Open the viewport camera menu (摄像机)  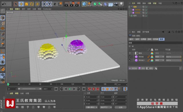pos(17,9)
